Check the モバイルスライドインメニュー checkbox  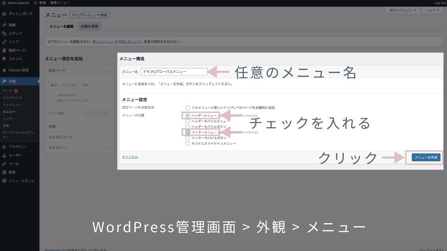point(188,143)
